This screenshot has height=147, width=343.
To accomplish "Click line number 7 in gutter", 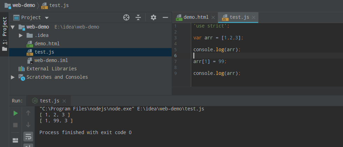I will coord(176,61).
